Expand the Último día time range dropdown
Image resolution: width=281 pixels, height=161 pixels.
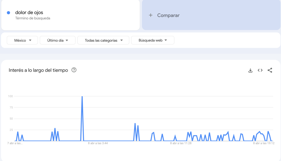[x=58, y=40]
